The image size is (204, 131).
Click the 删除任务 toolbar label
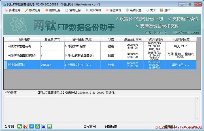[55, 10]
